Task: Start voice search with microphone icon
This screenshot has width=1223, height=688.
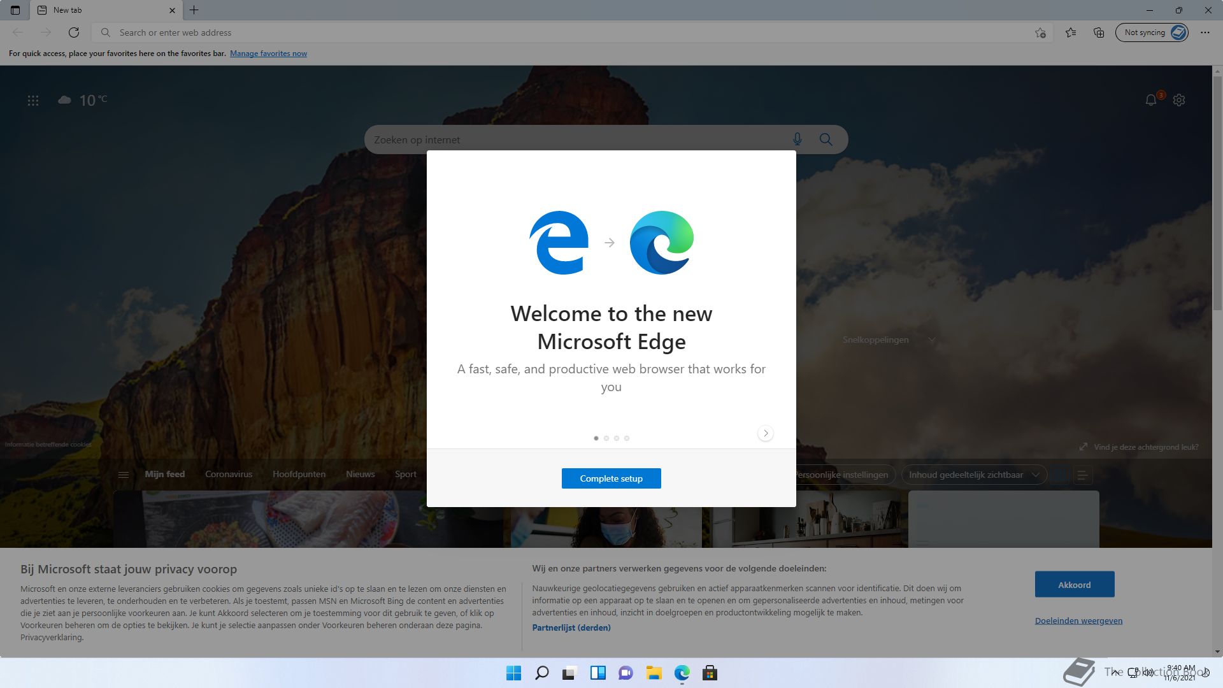Action: [797, 140]
